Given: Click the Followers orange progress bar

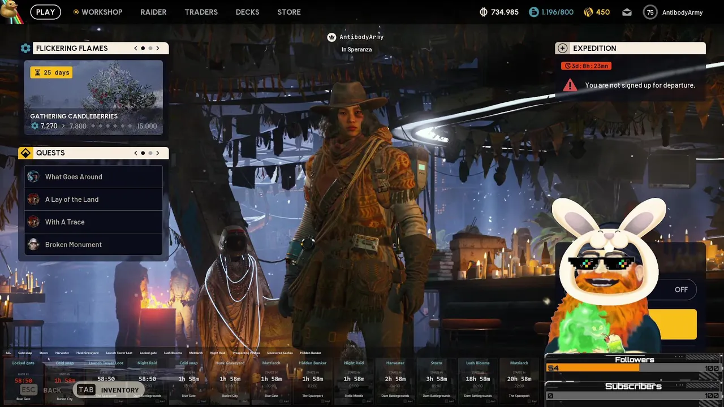Looking at the screenshot, I should 592,368.
